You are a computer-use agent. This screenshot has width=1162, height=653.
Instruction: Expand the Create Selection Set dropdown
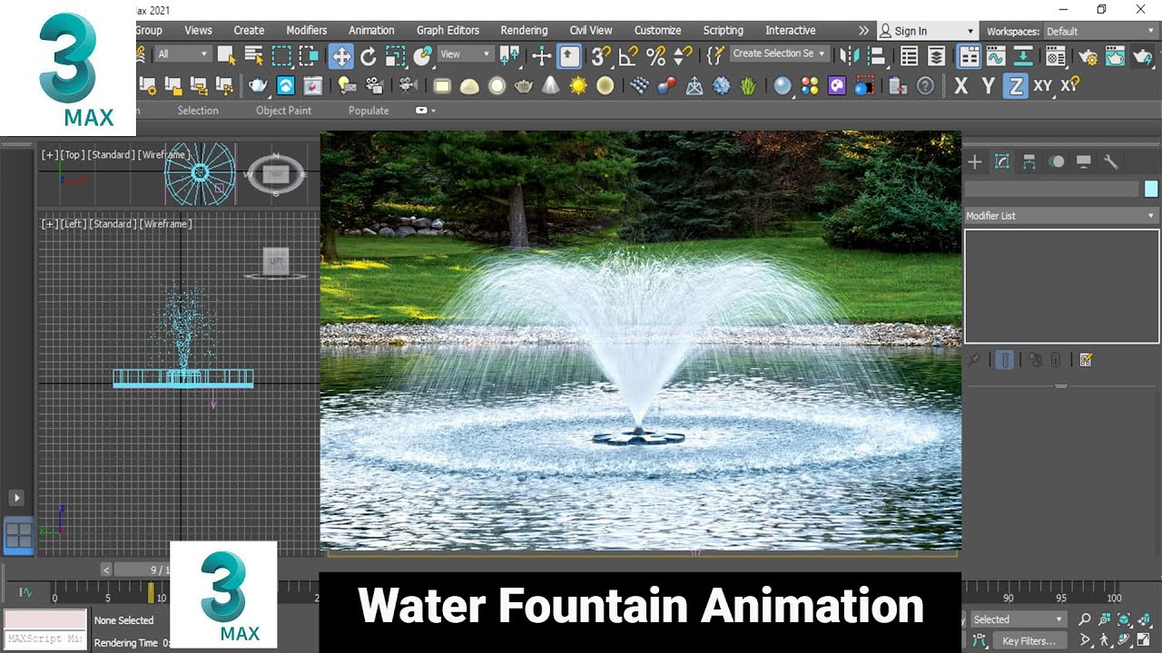pos(779,54)
